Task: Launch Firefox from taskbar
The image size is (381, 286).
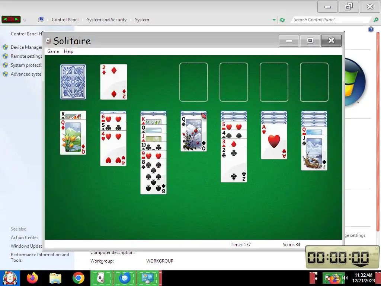Action: pos(32,278)
